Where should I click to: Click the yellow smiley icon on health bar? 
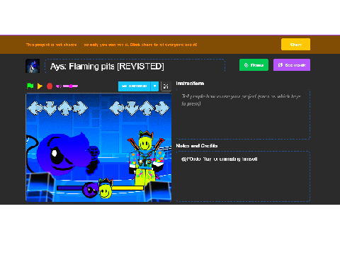tap(106, 188)
